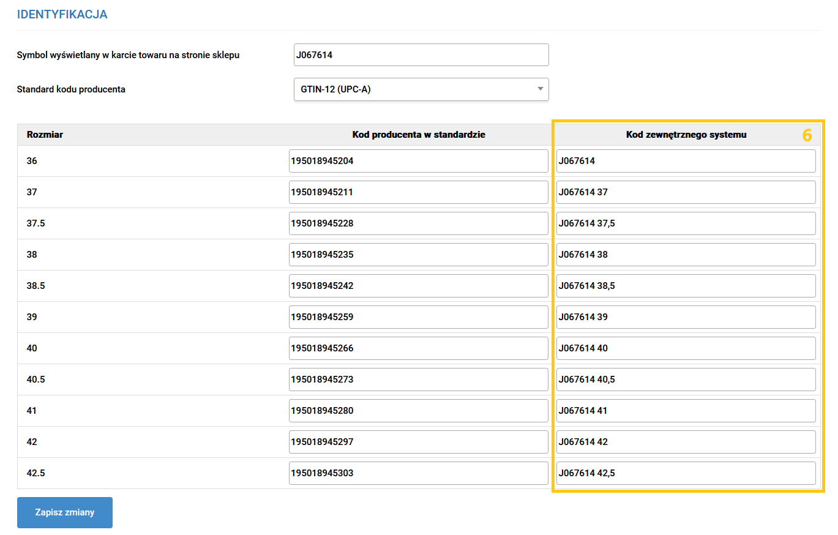838x535 pixels.
Task: Click producer code field 195018945235
Action: click(x=418, y=255)
